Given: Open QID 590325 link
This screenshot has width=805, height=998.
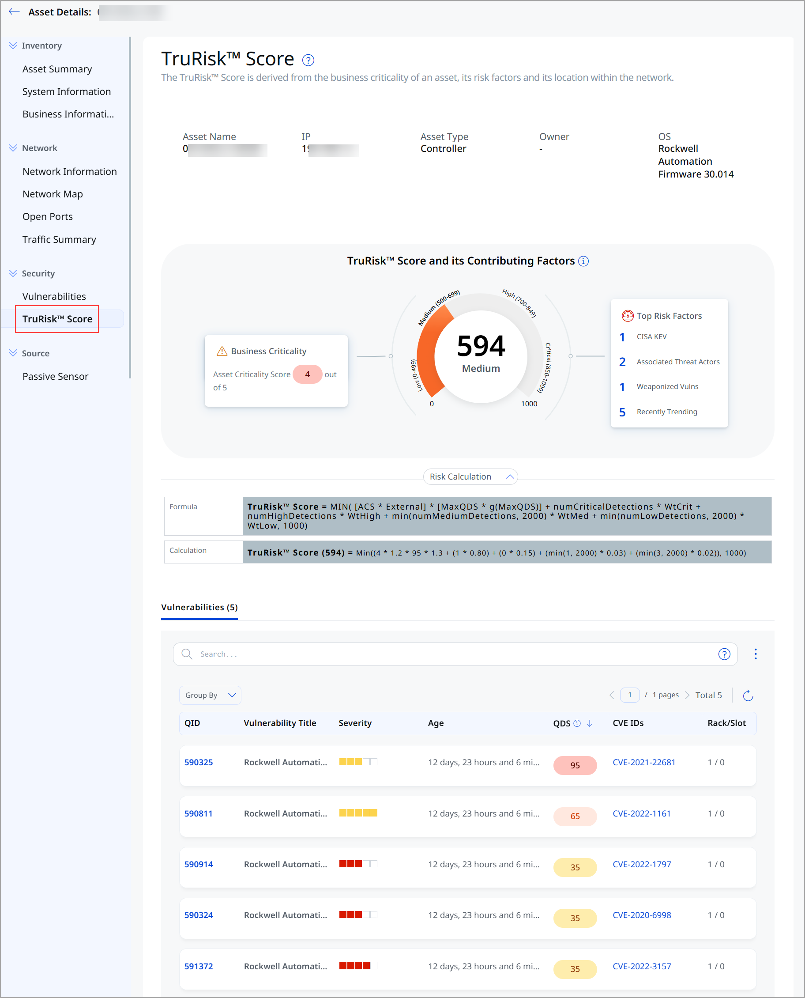Looking at the screenshot, I should pos(199,762).
